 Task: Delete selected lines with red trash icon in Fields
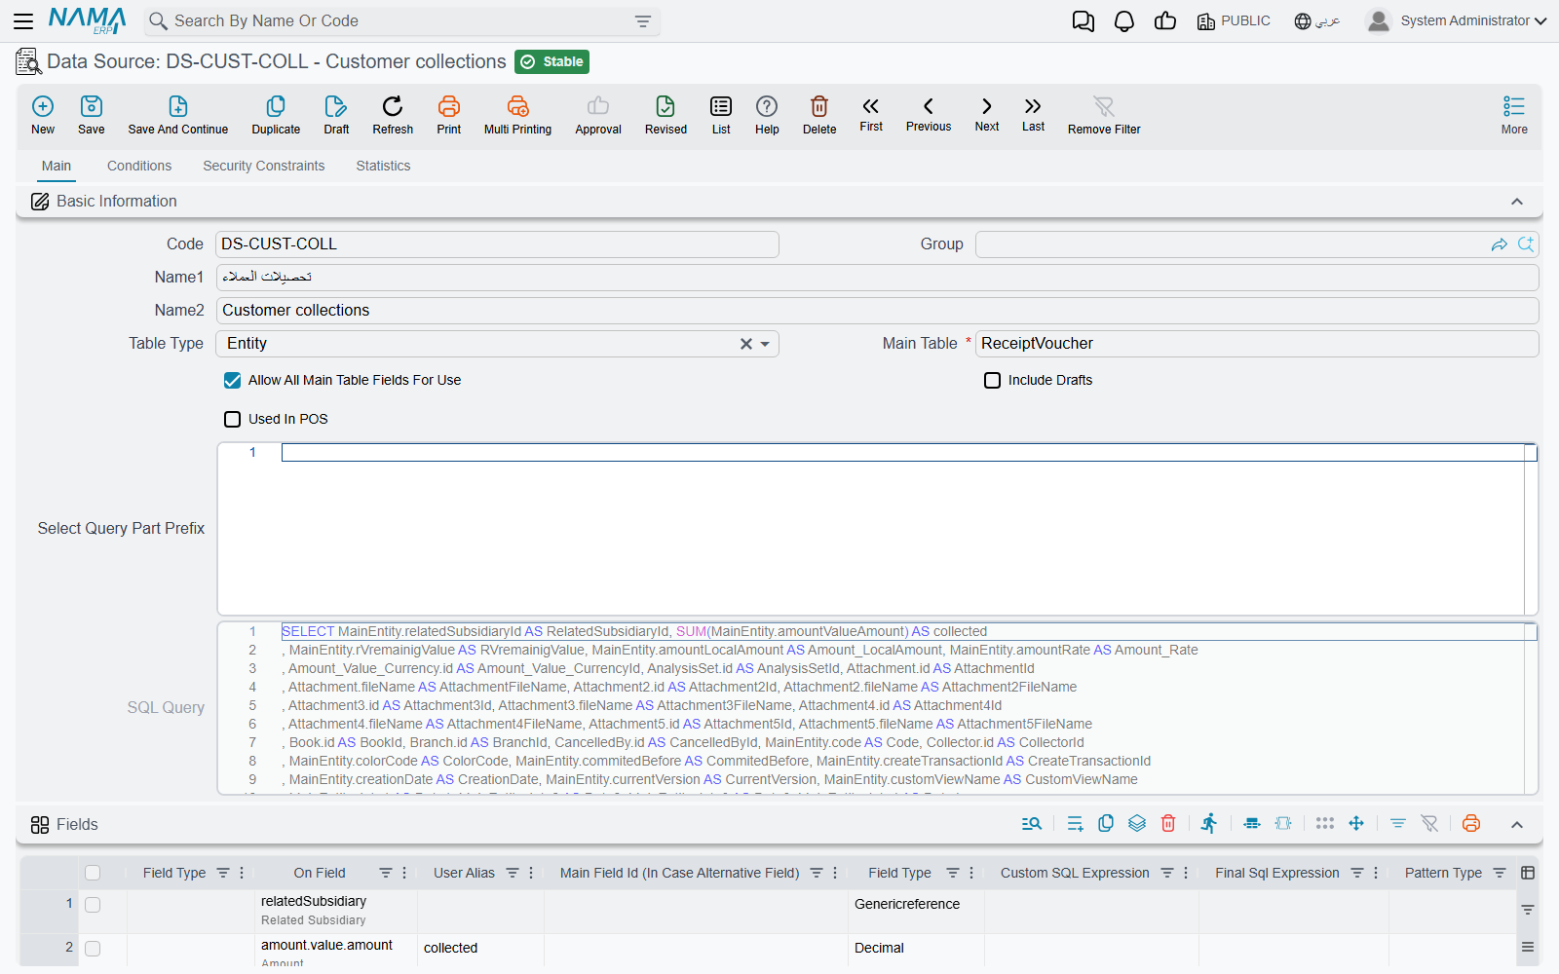point(1168,824)
